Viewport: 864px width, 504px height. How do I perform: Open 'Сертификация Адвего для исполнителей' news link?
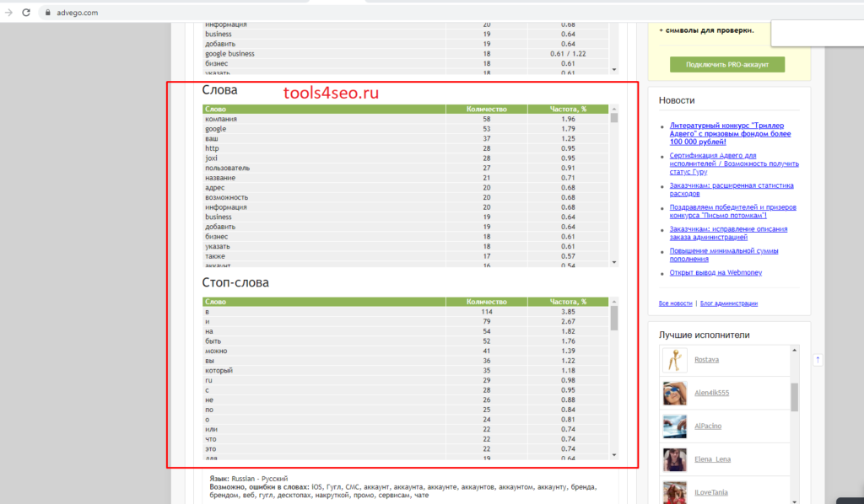coord(734,164)
